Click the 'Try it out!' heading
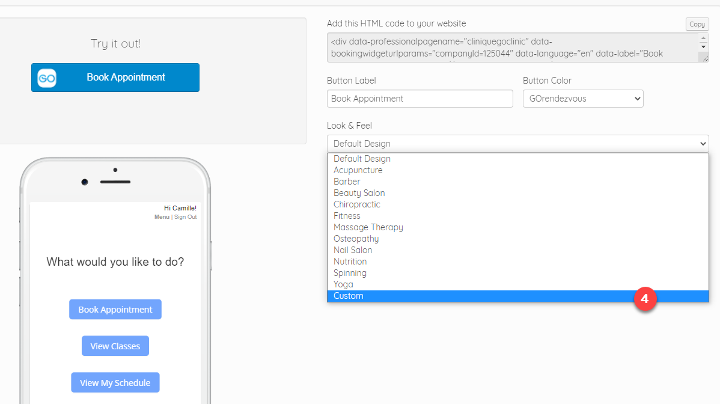The height and width of the screenshot is (404, 720). [116, 44]
